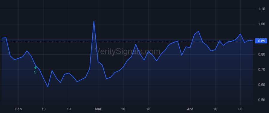269x113 pixels.
Task: Click the Feb date axis label
Action: pos(19,109)
